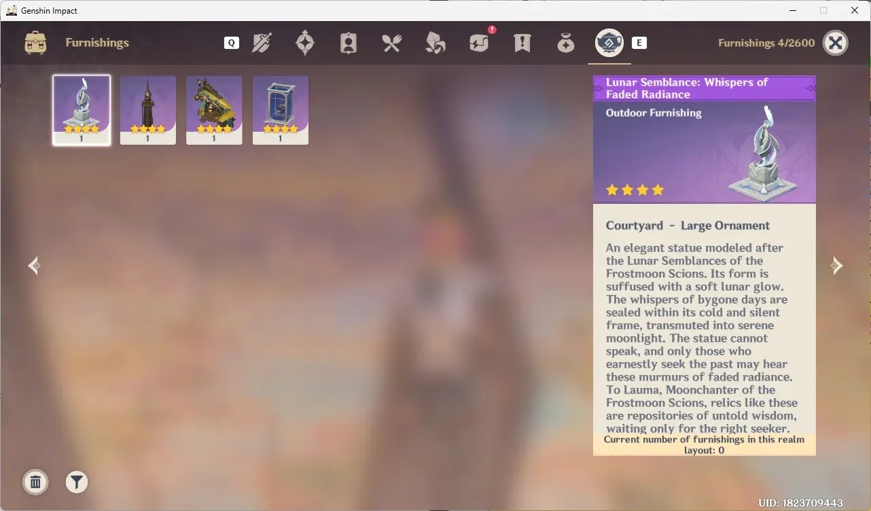This screenshot has height=511, width=871.
Task: Click the Genshin Impact title bar icon
Action: point(12,10)
